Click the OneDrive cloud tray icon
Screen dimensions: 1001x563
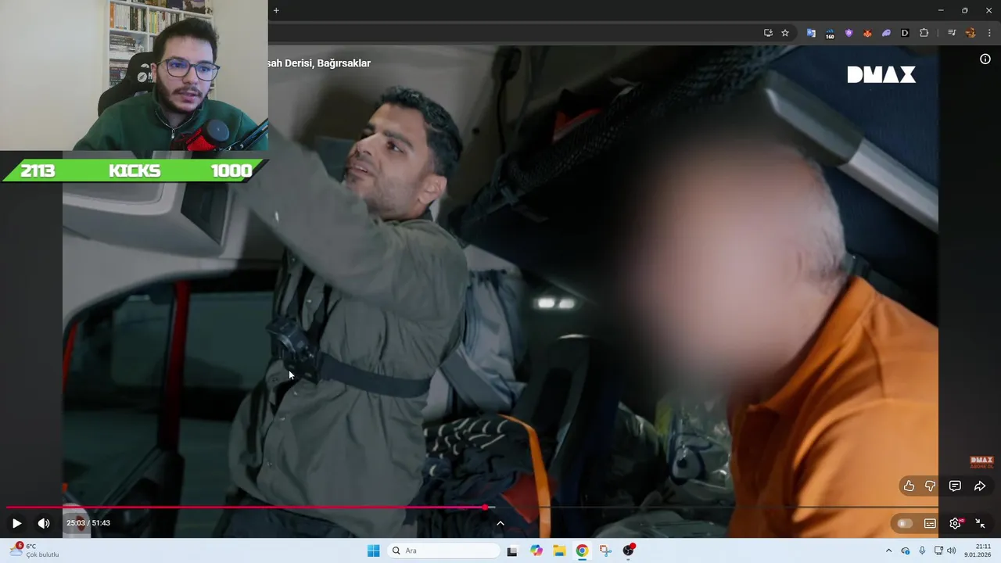906,550
